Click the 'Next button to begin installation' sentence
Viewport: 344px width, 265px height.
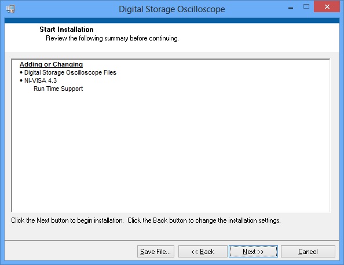(x=67, y=220)
